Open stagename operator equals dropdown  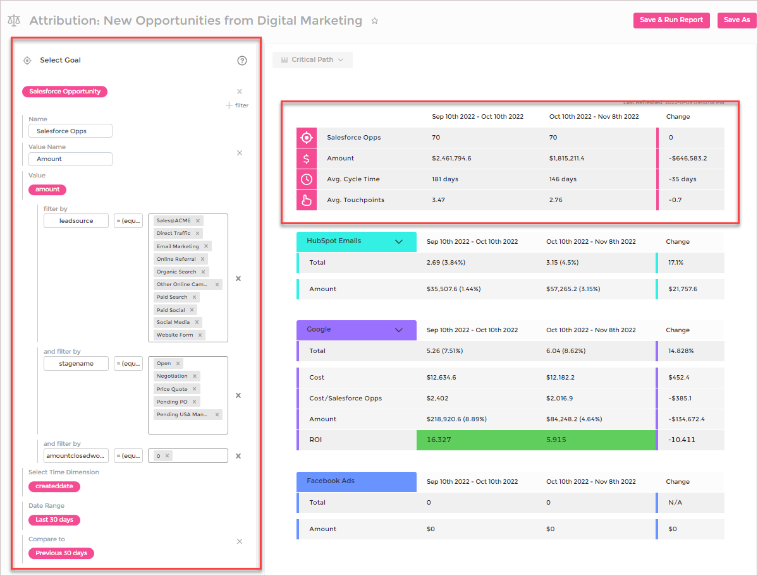(128, 364)
